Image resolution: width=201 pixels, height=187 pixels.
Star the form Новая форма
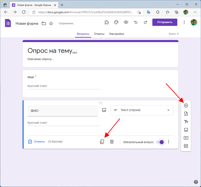click(x=51, y=23)
